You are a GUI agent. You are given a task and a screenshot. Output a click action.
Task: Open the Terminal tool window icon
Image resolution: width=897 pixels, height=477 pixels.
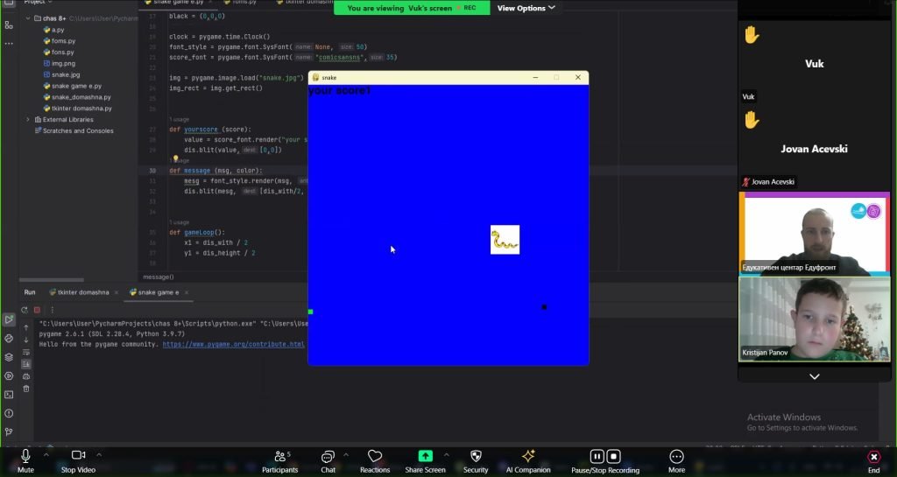(x=9, y=395)
